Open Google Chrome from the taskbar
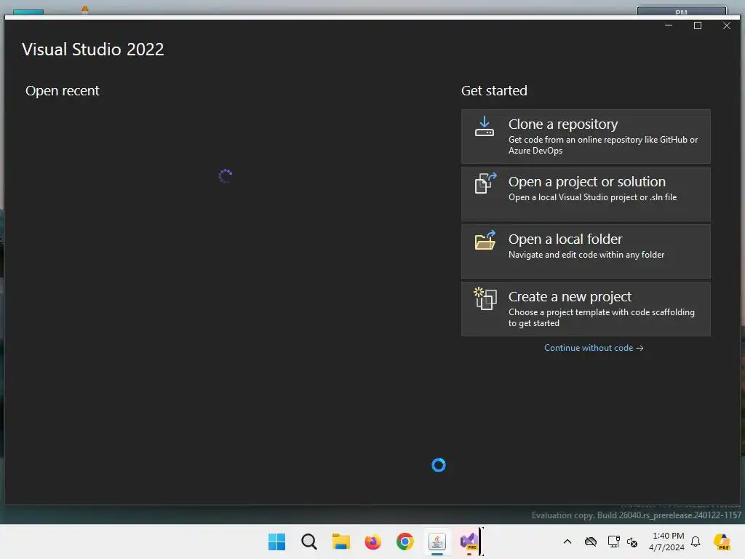The height and width of the screenshot is (559, 745). pos(405,542)
